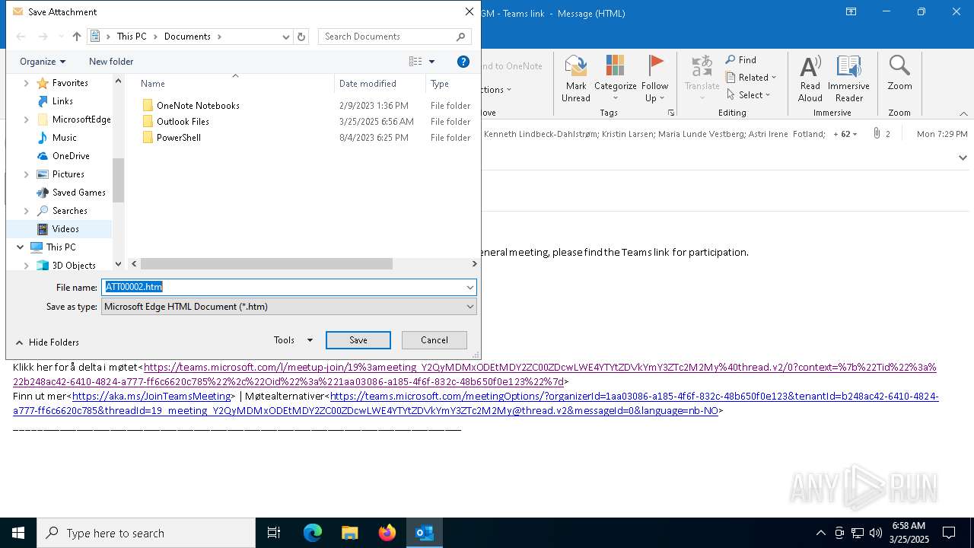The image size is (974, 548).
Task: Open address bar history dropdown
Action: (286, 37)
